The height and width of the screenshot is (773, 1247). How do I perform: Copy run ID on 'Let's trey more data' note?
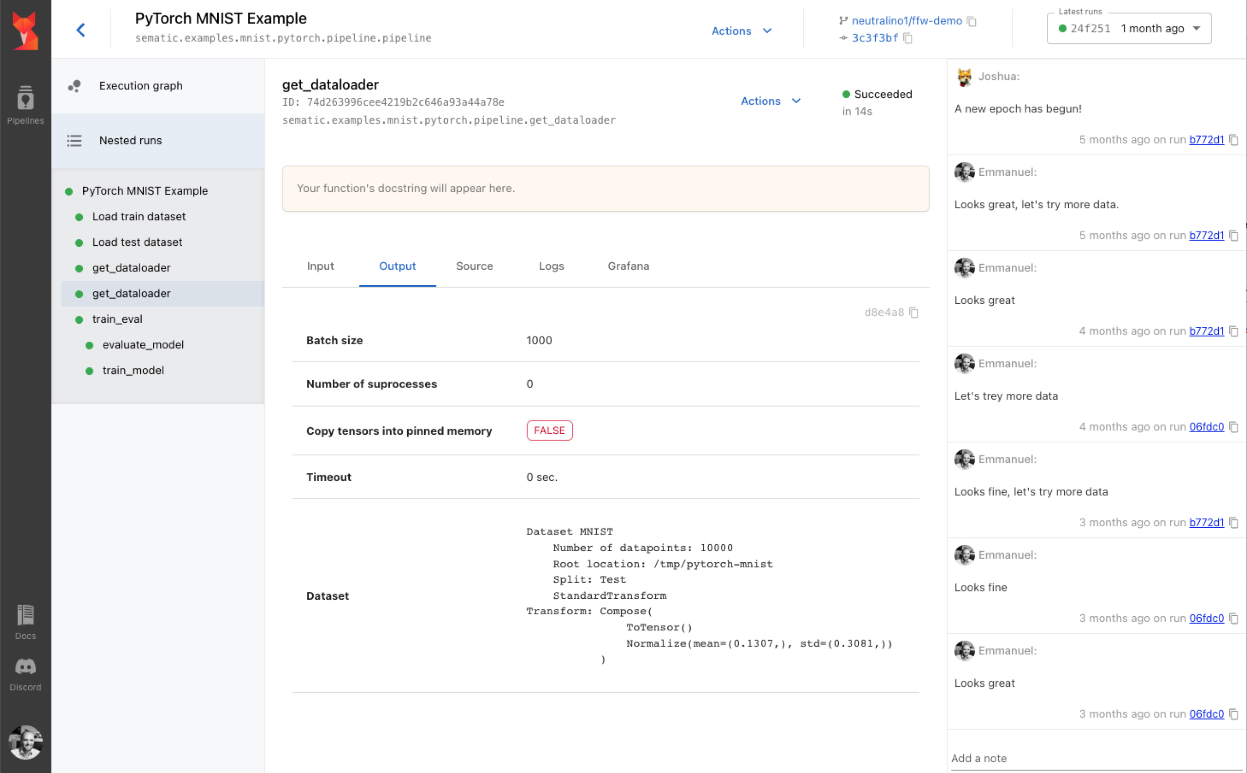coord(1234,426)
